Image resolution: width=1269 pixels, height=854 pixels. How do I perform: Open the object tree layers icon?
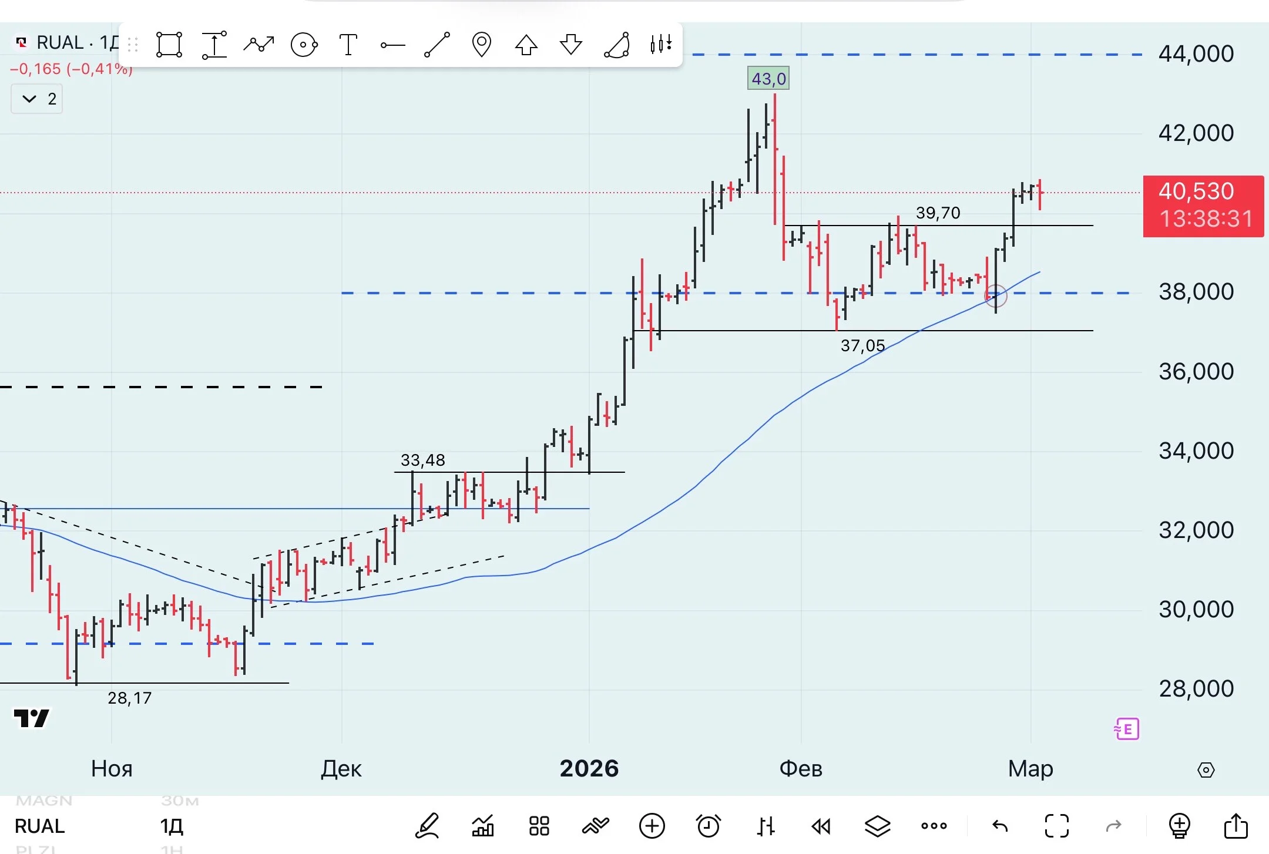click(878, 826)
